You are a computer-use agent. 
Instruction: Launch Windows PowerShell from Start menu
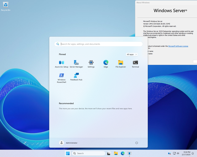tap(62, 77)
